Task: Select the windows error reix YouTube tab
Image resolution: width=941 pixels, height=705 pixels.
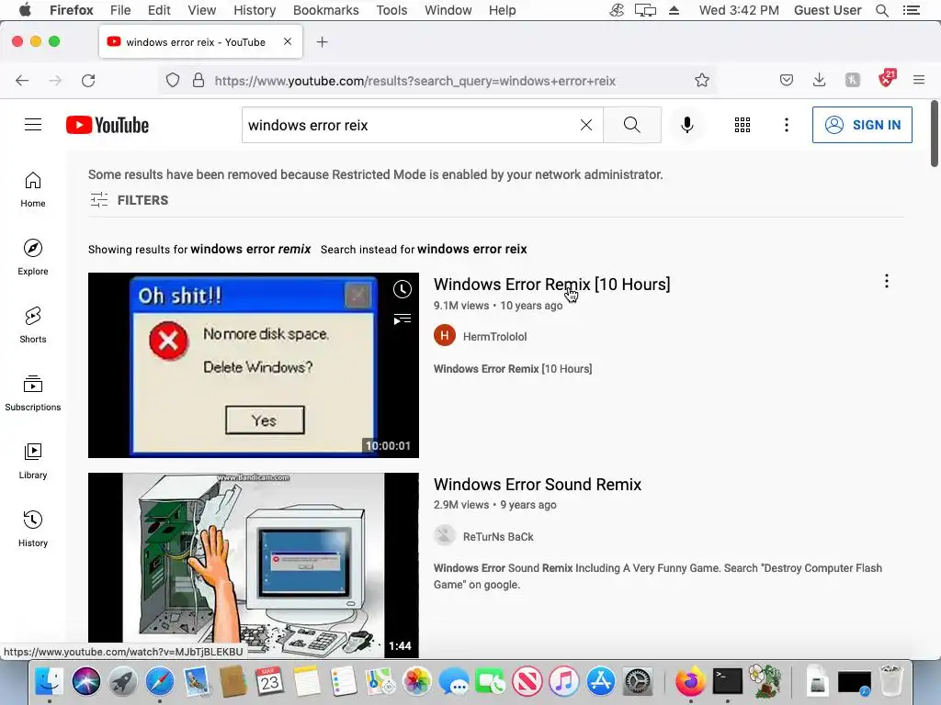Action: click(x=200, y=42)
